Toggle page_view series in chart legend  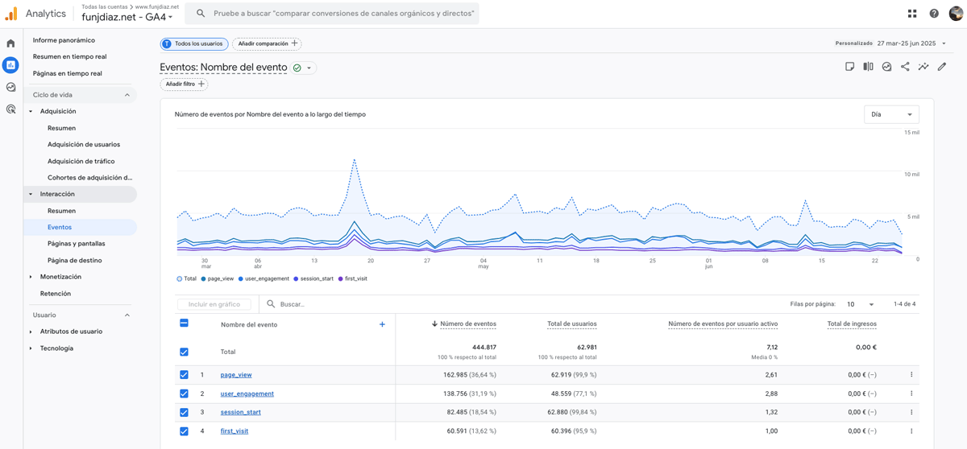coord(217,278)
